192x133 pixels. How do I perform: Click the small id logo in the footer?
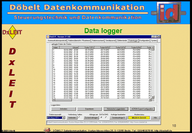point(47,130)
